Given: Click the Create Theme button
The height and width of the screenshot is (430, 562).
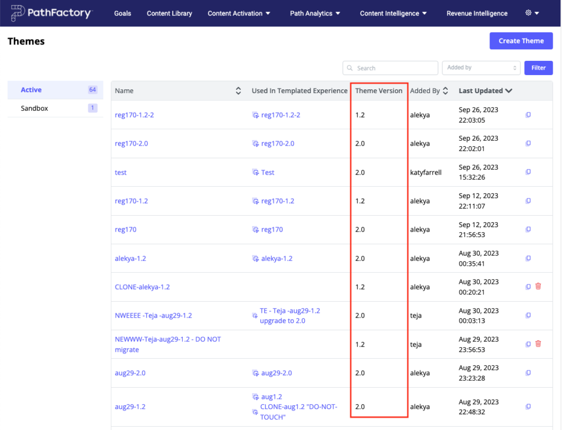Looking at the screenshot, I should pos(520,41).
